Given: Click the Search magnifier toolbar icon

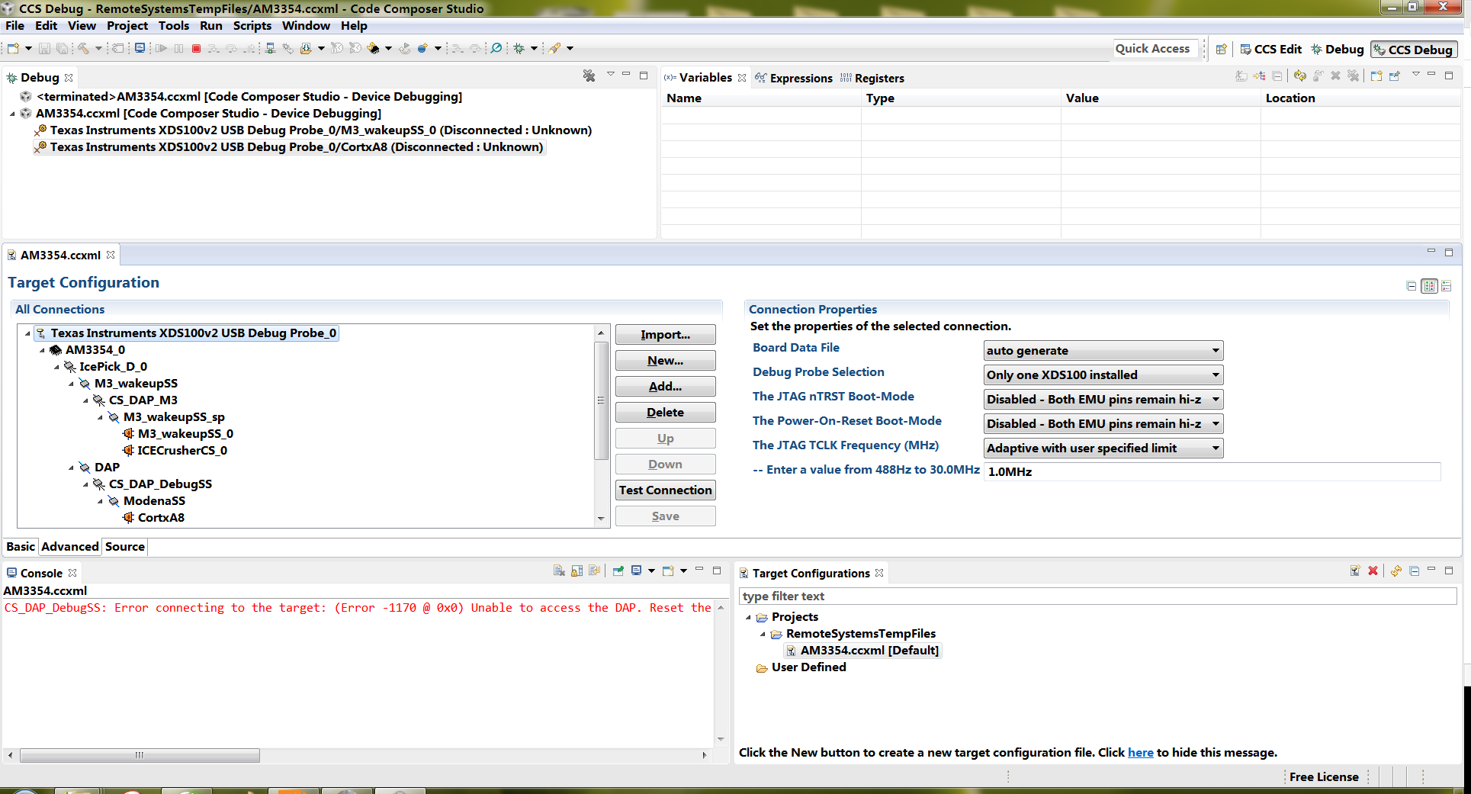Looking at the screenshot, I should 496,48.
